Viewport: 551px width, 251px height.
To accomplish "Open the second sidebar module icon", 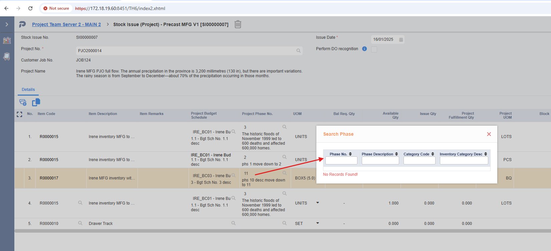I will [7, 56].
